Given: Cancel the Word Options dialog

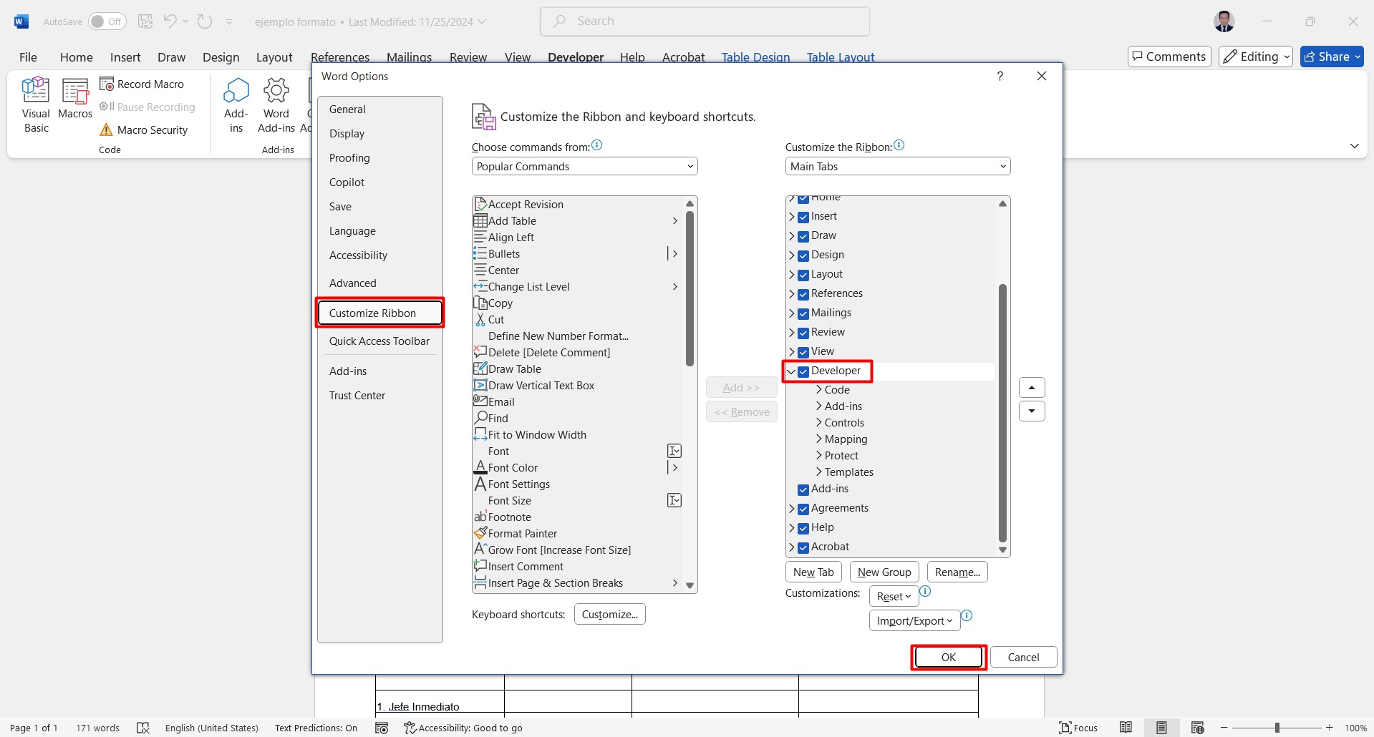Looking at the screenshot, I should tap(1023, 657).
